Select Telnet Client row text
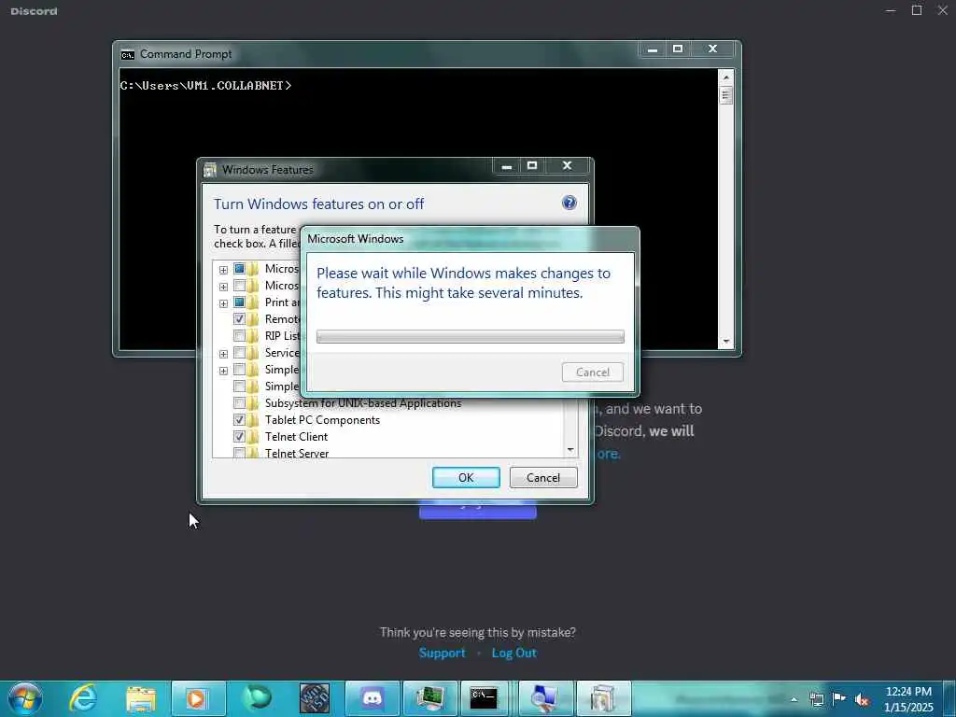Screen dimensions: 956x717 pos(296,437)
